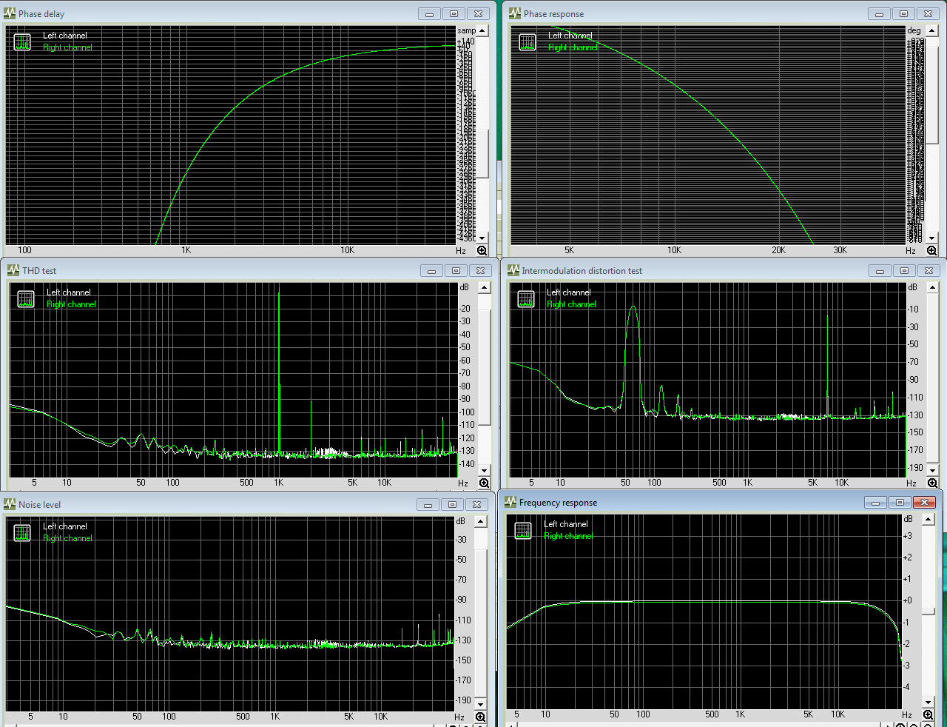947x727 pixels.
Task: Click scroll-down arrow in THD test window
Action: click(485, 470)
